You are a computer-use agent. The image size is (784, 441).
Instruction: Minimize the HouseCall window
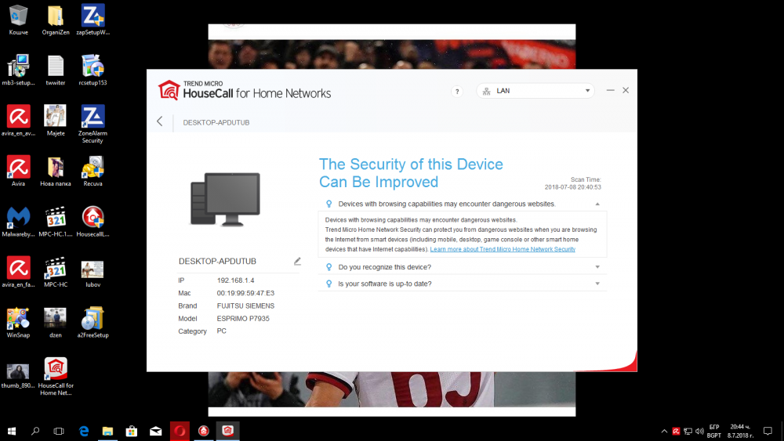coord(611,90)
